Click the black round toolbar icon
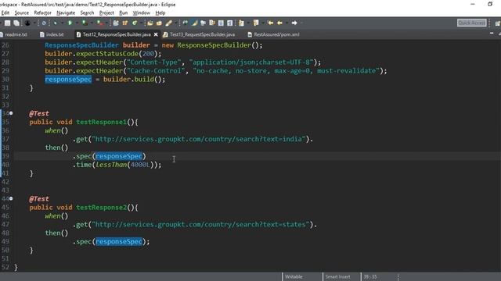The width and height of the screenshot is (501, 281). point(27,23)
